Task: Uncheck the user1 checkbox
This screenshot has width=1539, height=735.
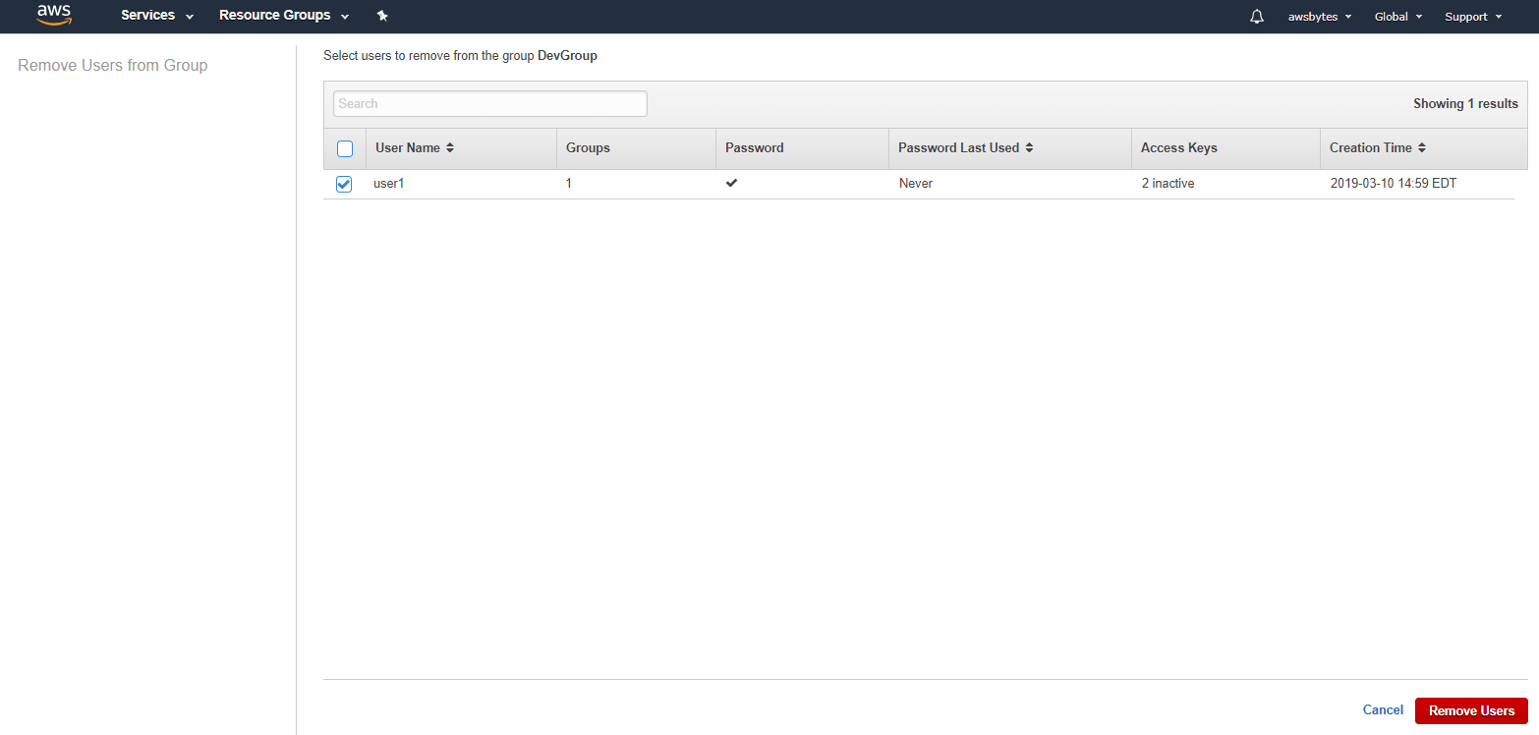Action: tap(344, 184)
